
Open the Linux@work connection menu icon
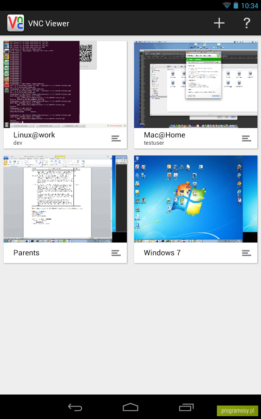[116, 138]
